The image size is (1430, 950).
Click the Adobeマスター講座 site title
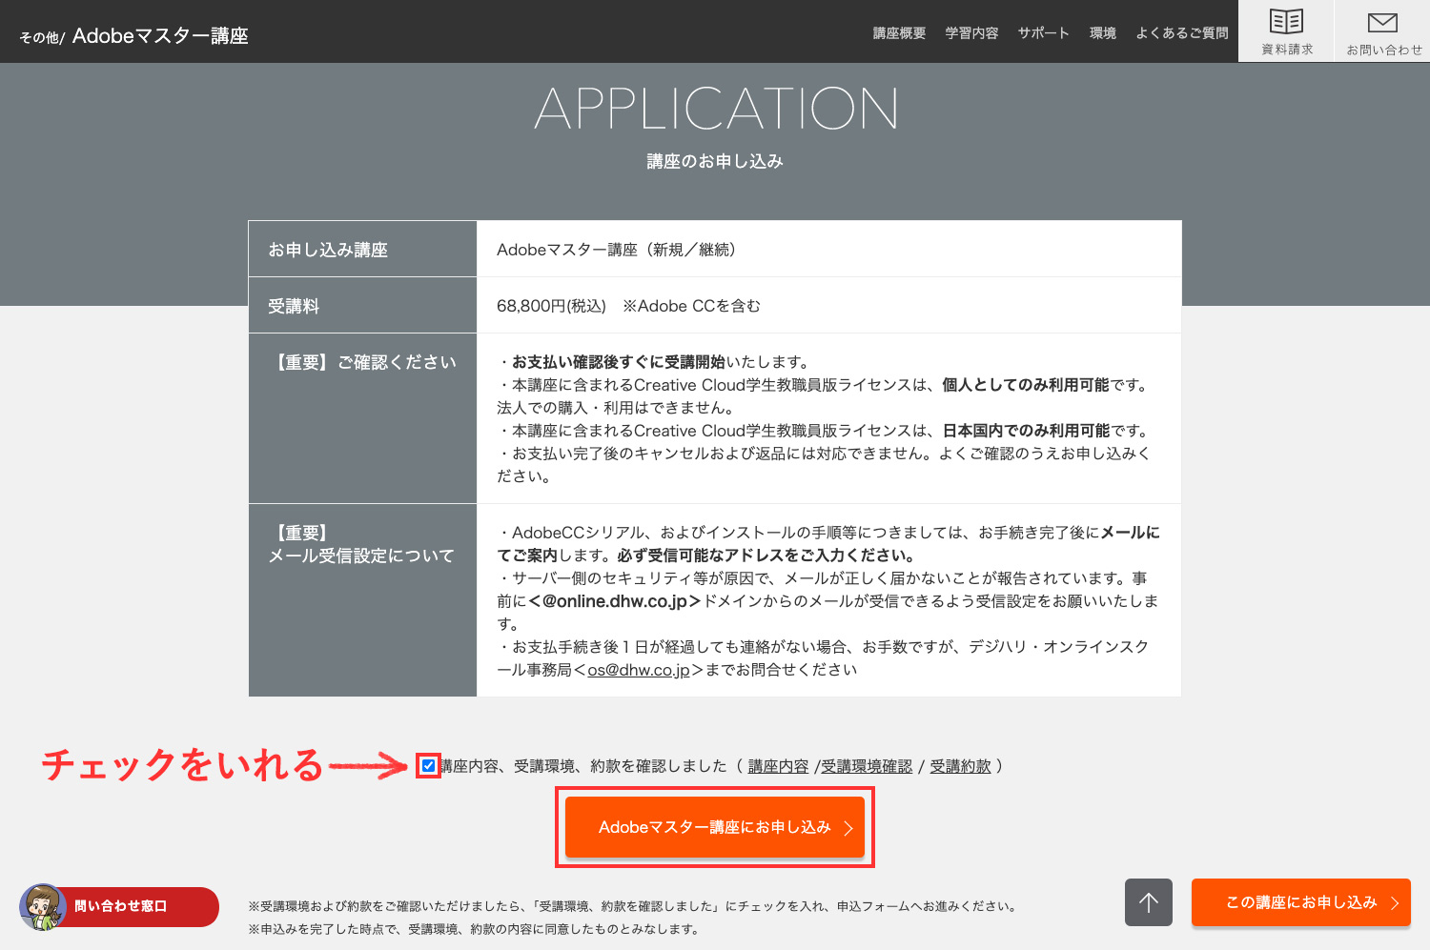160,36
